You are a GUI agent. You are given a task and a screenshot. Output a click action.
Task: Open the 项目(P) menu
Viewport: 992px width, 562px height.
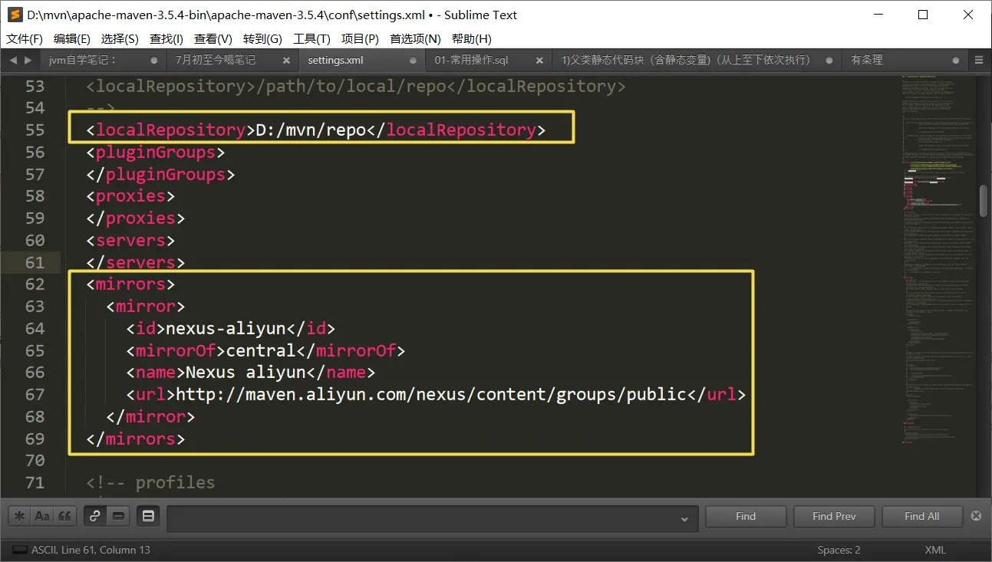coord(360,39)
